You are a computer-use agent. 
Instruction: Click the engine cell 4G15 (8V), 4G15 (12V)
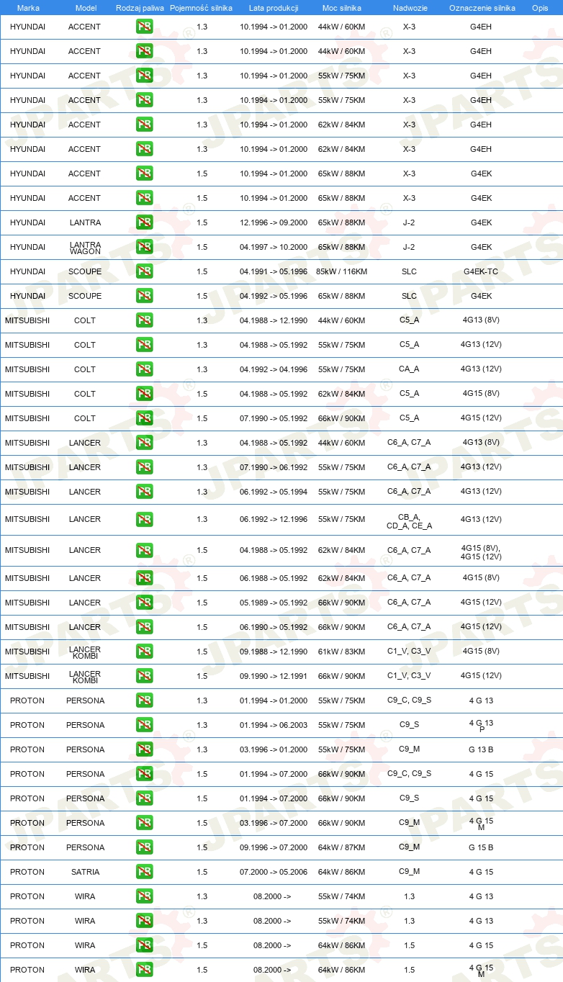point(481,551)
